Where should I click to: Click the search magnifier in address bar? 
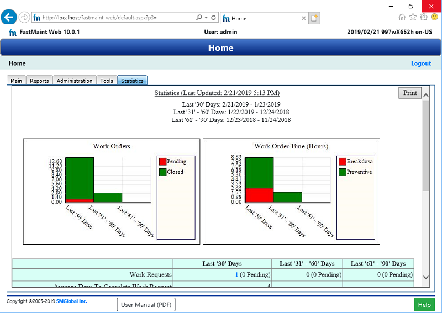[x=199, y=18]
